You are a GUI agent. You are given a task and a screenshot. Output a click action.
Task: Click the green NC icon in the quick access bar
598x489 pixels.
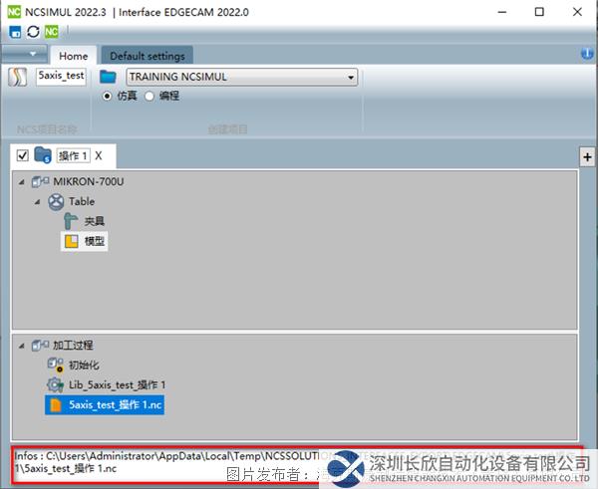click(50, 32)
